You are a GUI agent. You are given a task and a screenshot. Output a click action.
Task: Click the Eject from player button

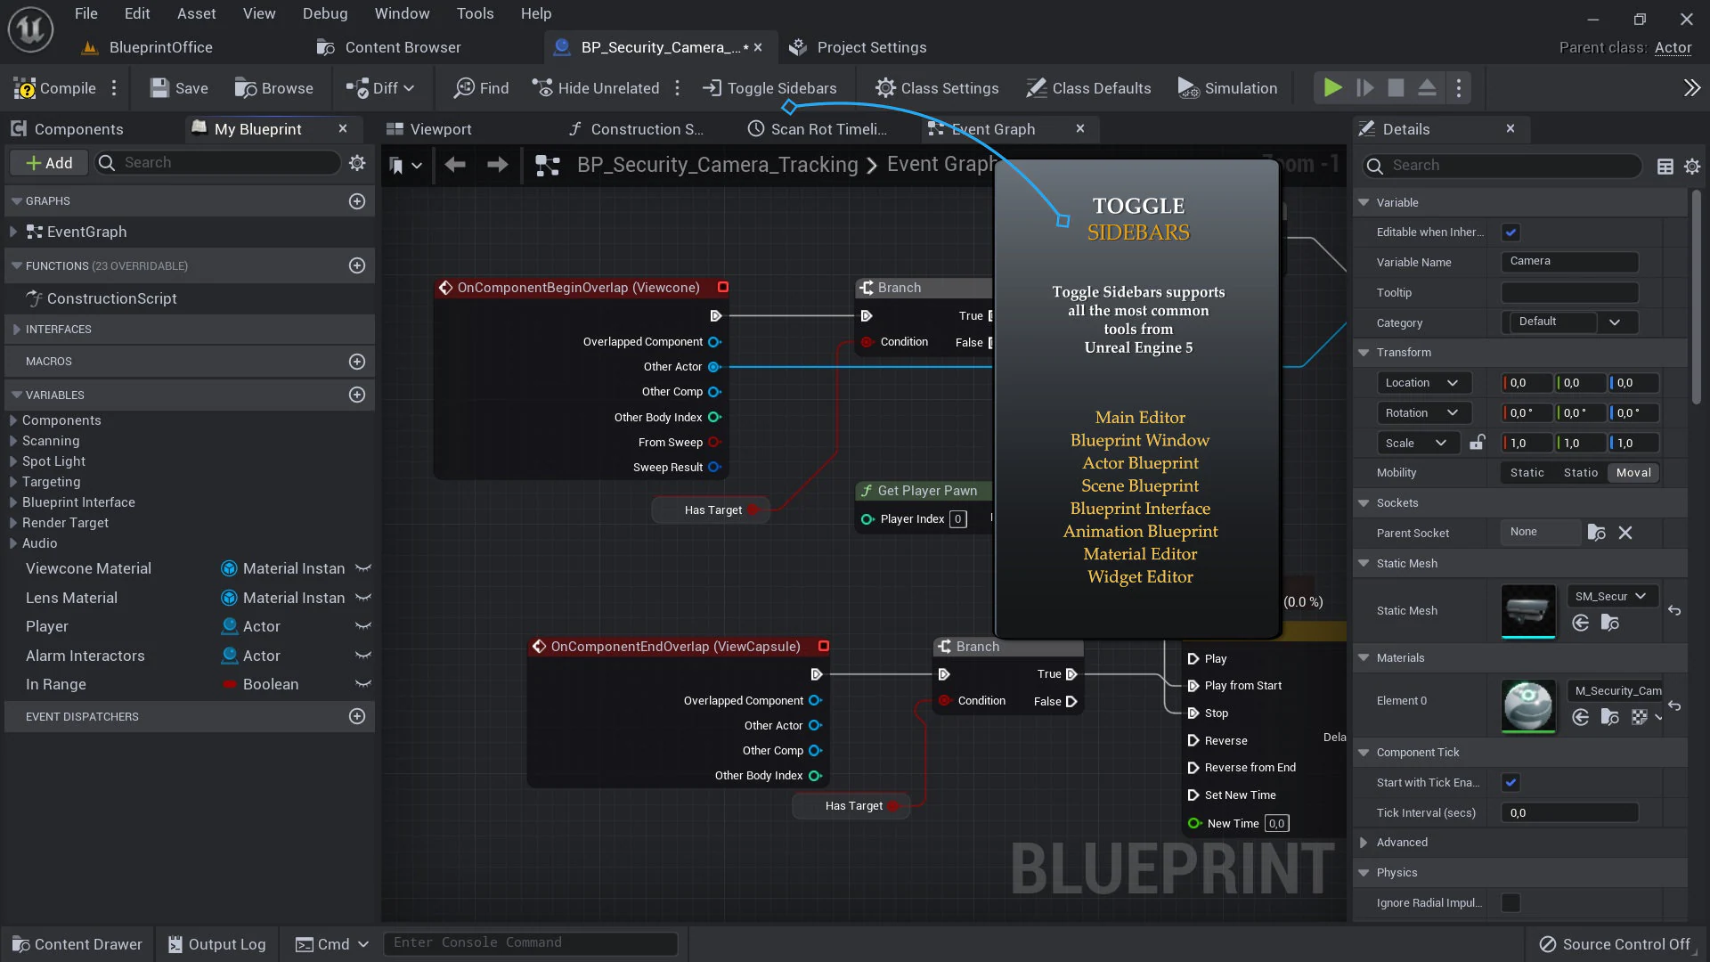pyautogui.click(x=1427, y=88)
